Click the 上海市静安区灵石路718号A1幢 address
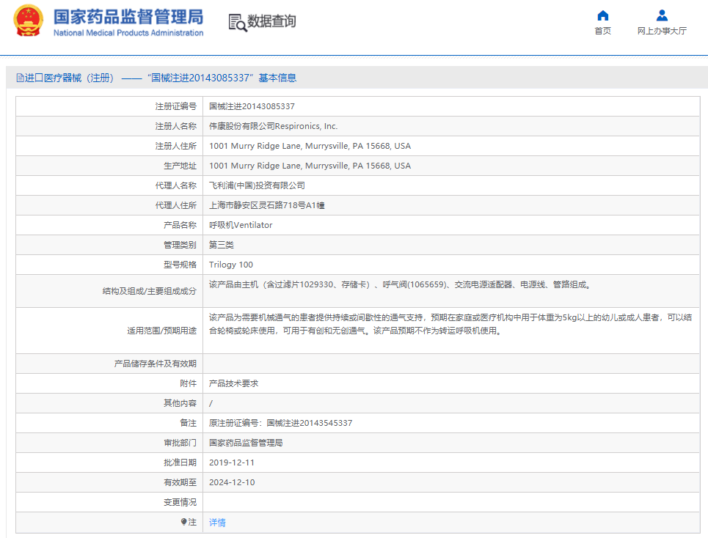Image resolution: width=708 pixels, height=538 pixels. click(x=267, y=205)
